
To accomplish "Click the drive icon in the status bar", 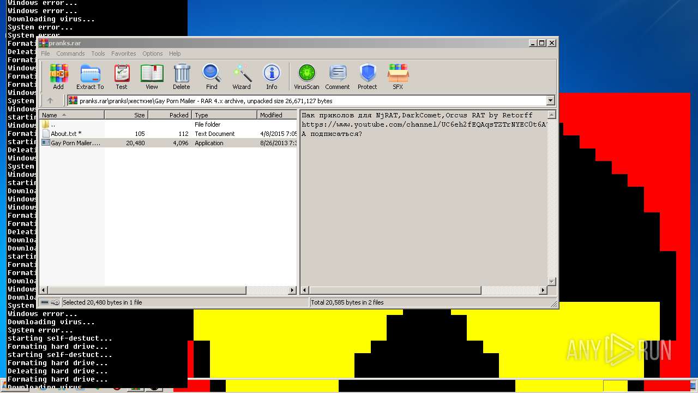I will (45, 302).
